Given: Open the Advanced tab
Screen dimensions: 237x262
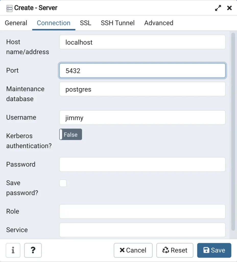Looking at the screenshot, I should tap(159, 23).
